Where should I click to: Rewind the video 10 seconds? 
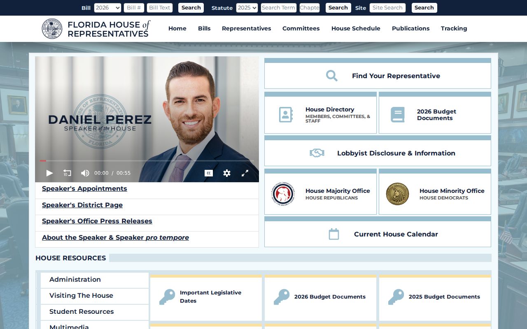tap(67, 173)
